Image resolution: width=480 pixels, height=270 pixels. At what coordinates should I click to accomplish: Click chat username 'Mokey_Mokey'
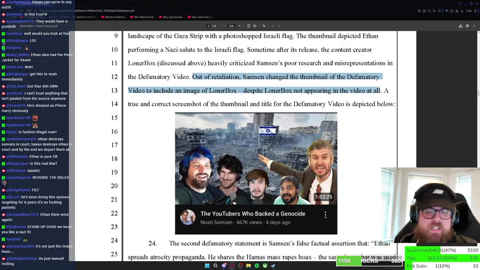(x=18, y=55)
